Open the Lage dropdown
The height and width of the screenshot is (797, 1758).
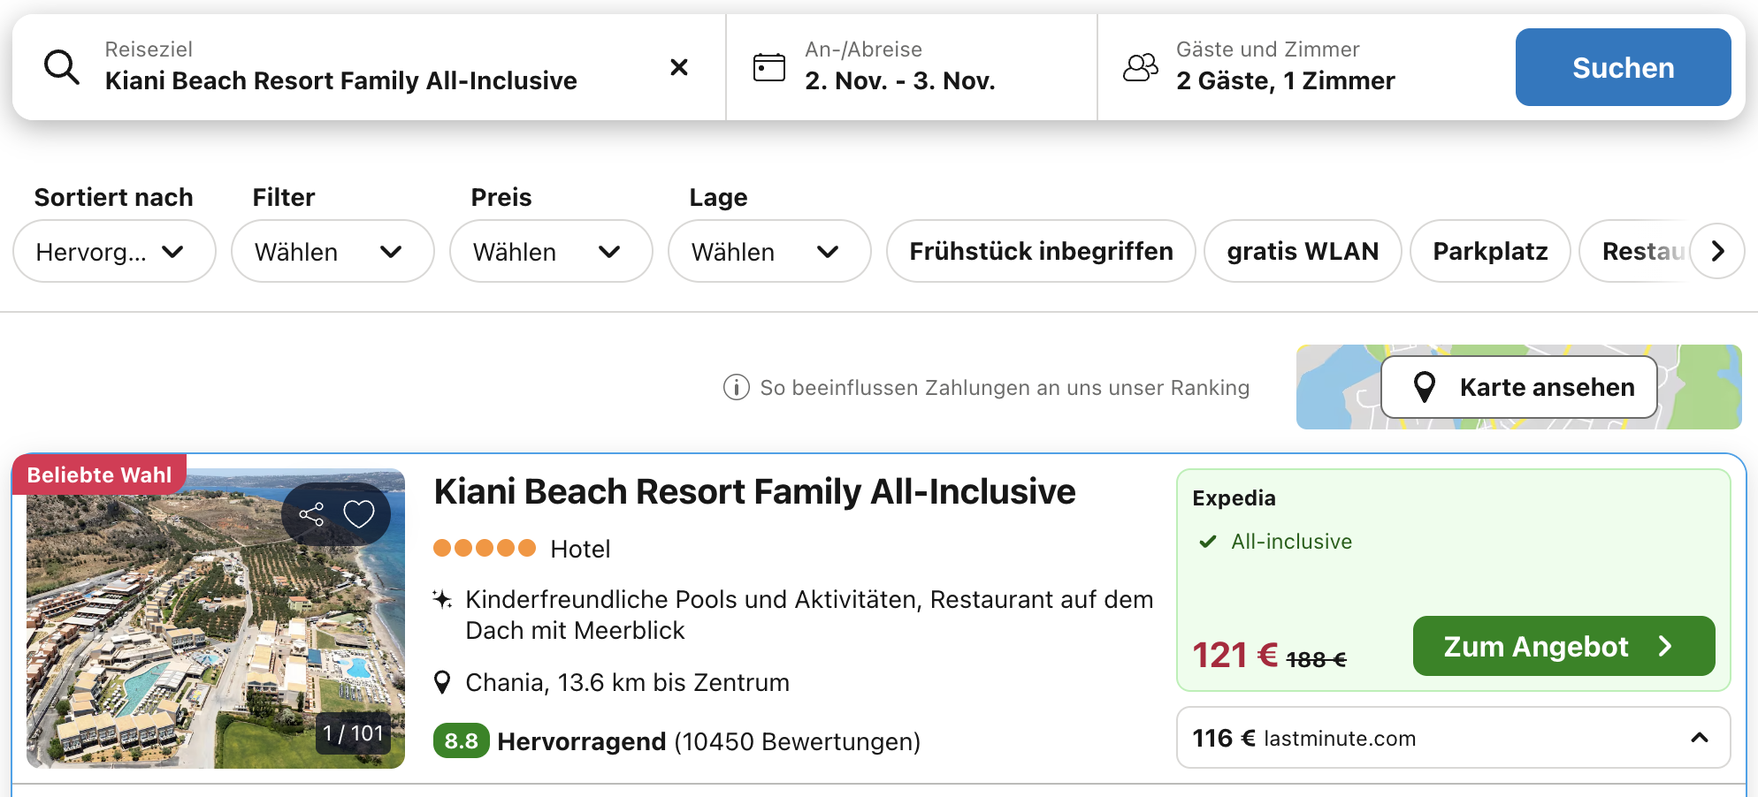pos(768,252)
